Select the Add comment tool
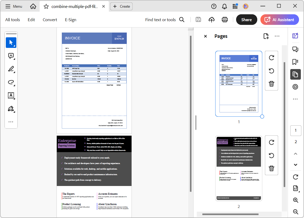Image resolution: width=304 pixels, height=218 pixels. pyautogui.click(x=11, y=56)
